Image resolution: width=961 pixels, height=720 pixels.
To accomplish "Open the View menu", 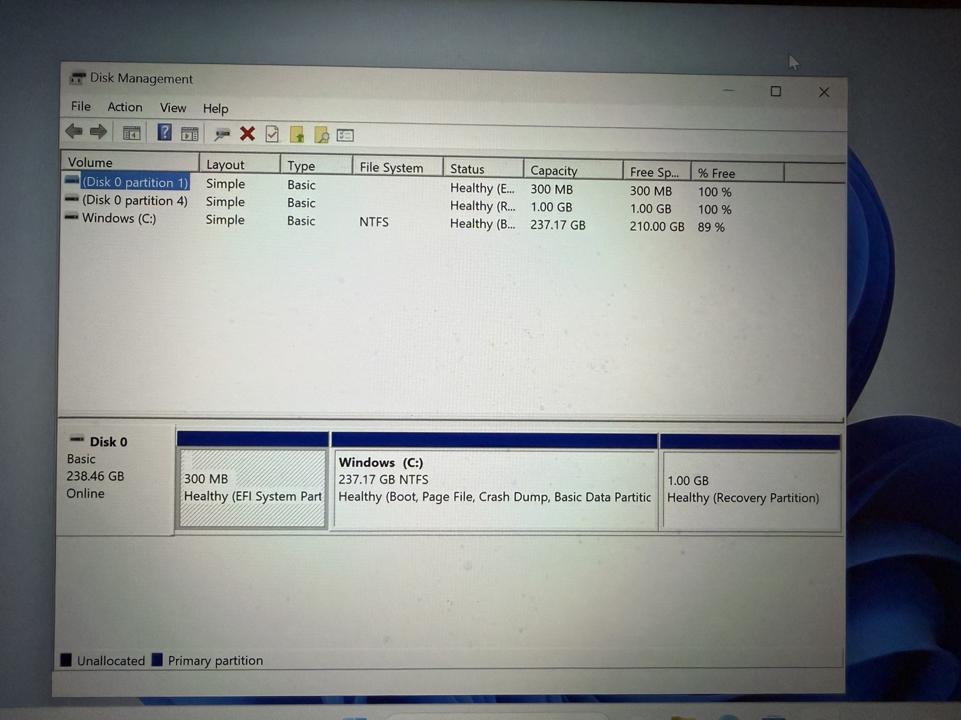I will click(173, 108).
